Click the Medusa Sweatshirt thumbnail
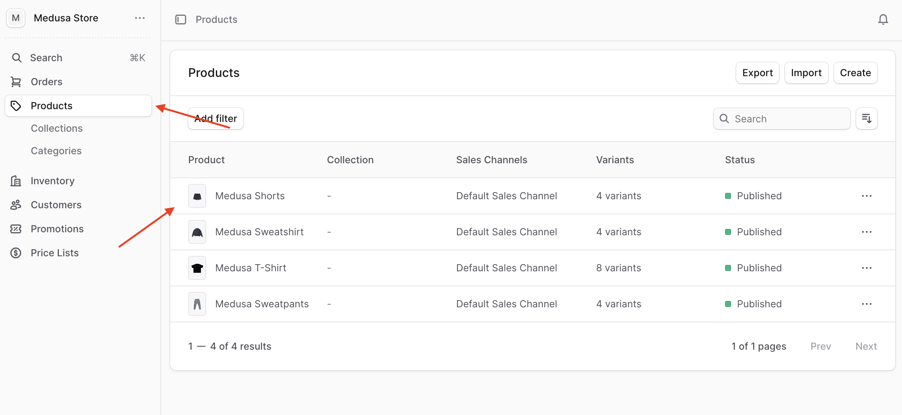The image size is (902, 415). [197, 232]
